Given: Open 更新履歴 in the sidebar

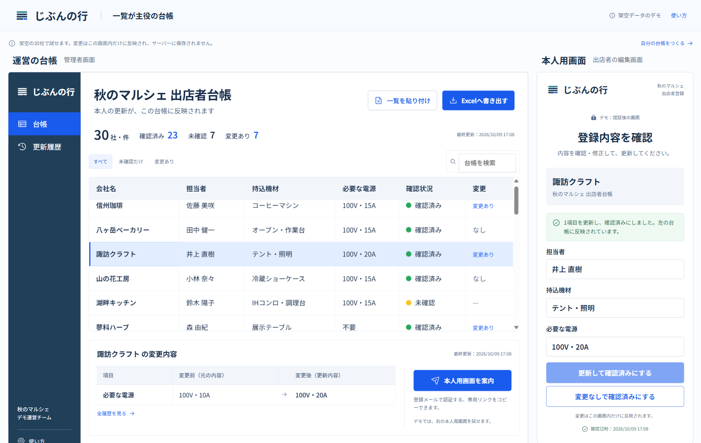Looking at the screenshot, I should pos(45,146).
